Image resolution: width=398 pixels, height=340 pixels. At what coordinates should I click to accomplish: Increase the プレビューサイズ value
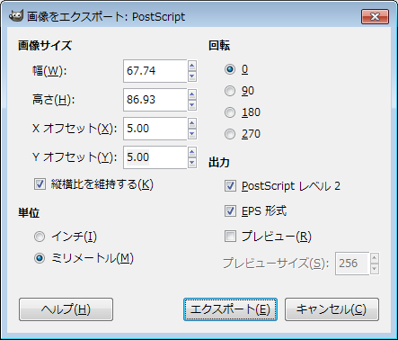(375, 258)
